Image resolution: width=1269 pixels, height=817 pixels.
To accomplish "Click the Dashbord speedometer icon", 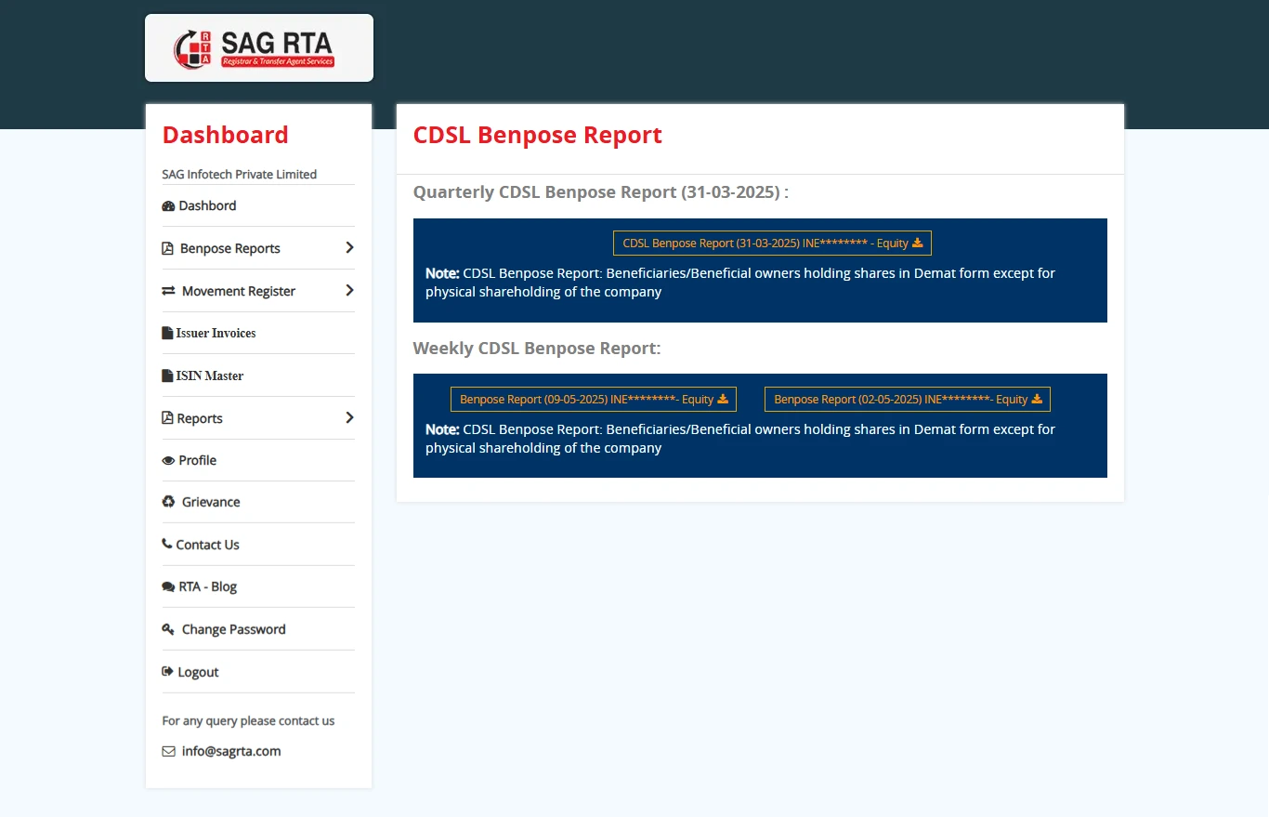I will click(x=168, y=206).
